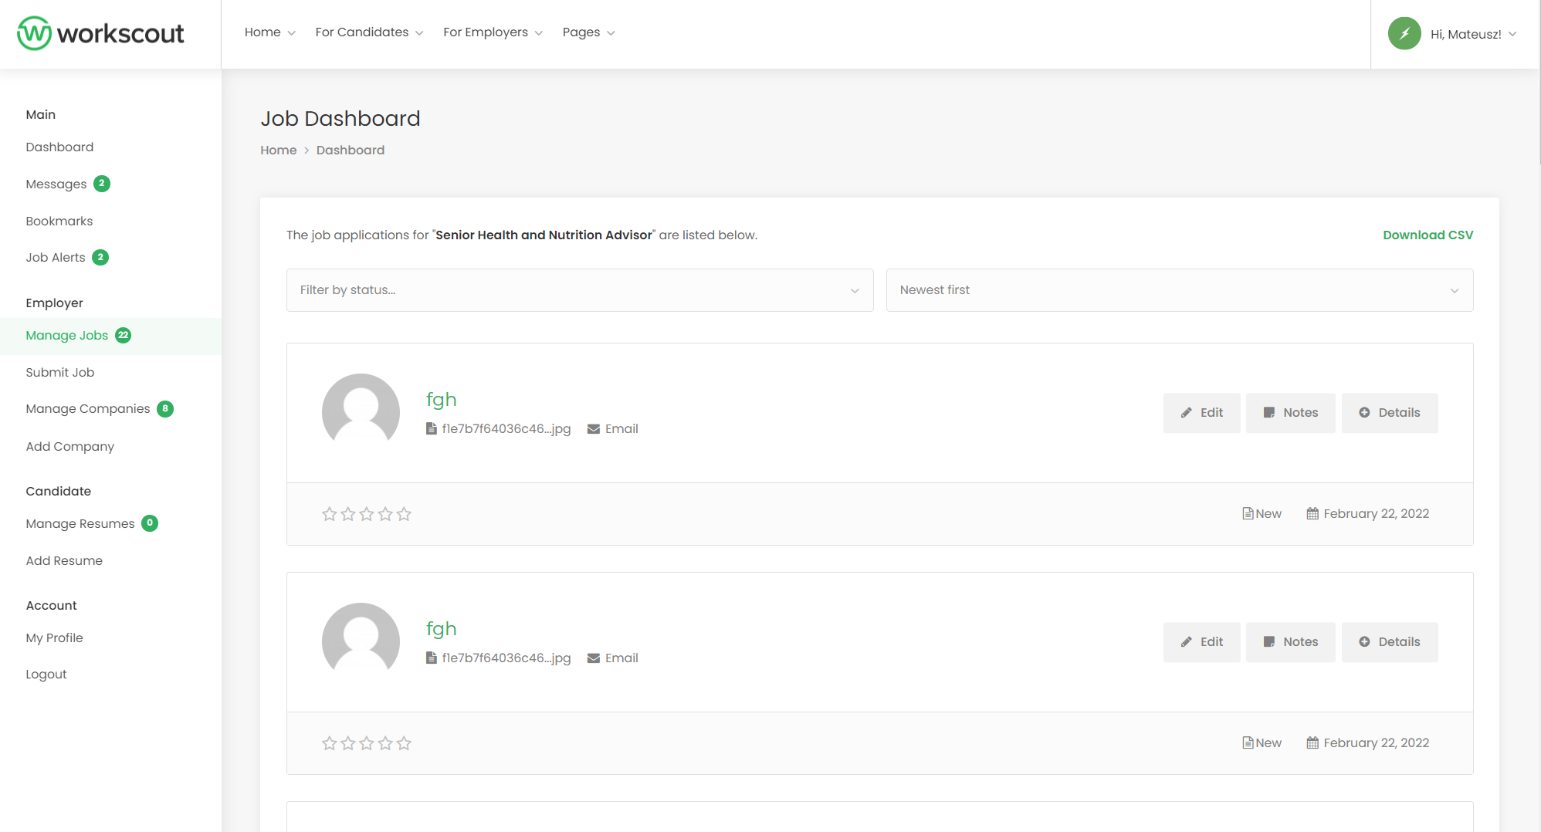Image resolution: width=1541 pixels, height=832 pixels.
Task: Open the For Candidates menu
Action: [368, 32]
